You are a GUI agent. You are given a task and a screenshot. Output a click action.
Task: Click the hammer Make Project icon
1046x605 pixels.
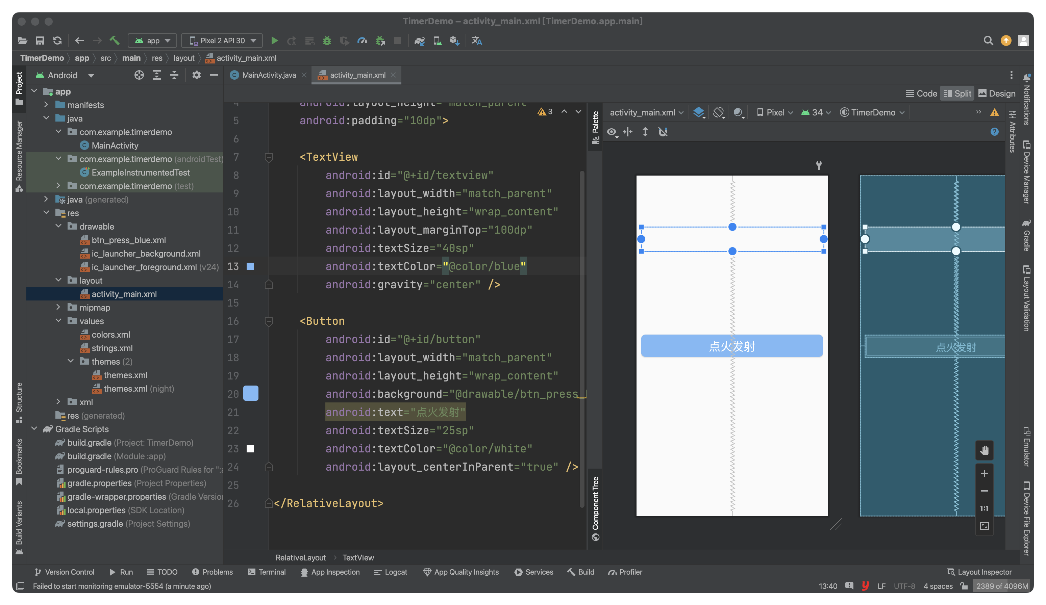(115, 40)
